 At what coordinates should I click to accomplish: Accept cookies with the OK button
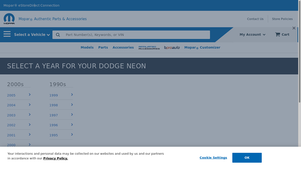(247, 158)
